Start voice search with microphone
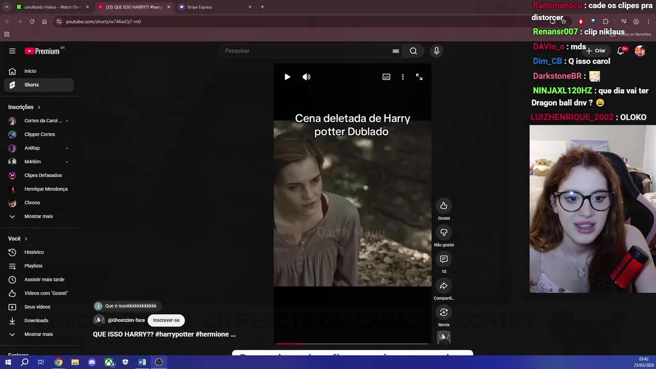 [x=437, y=51]
